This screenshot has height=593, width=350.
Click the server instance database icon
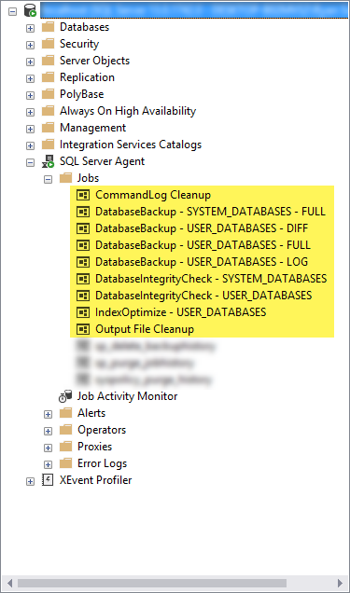point(30,10)
